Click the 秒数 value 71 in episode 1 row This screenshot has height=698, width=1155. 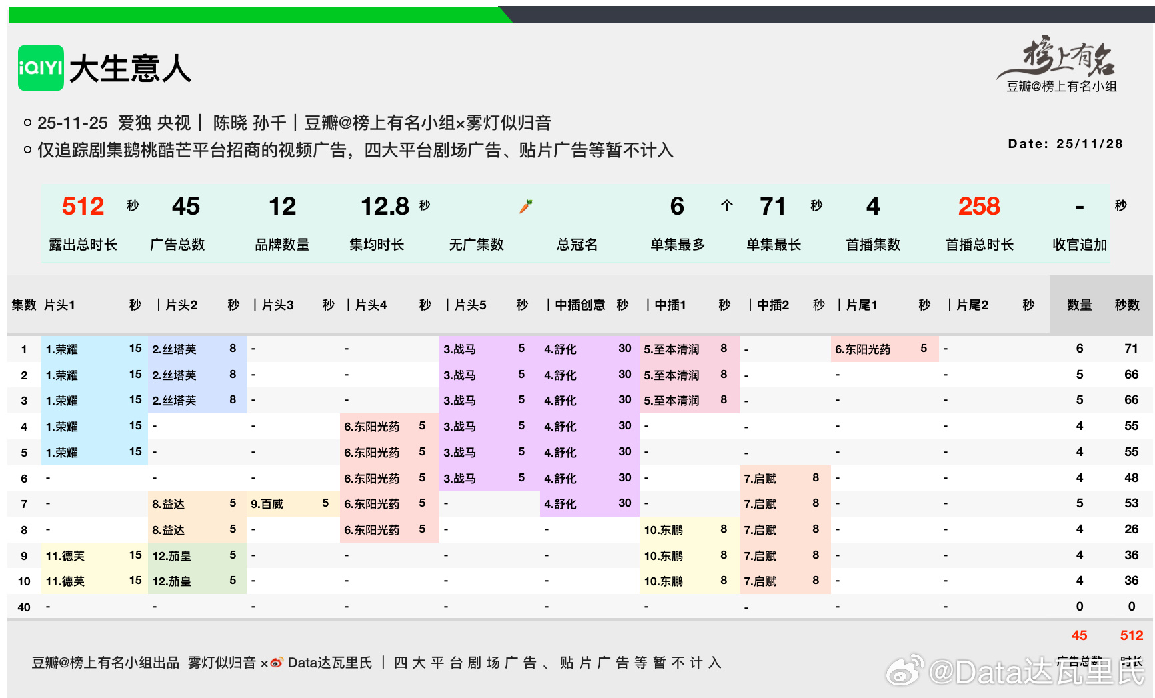point(1131,349)
